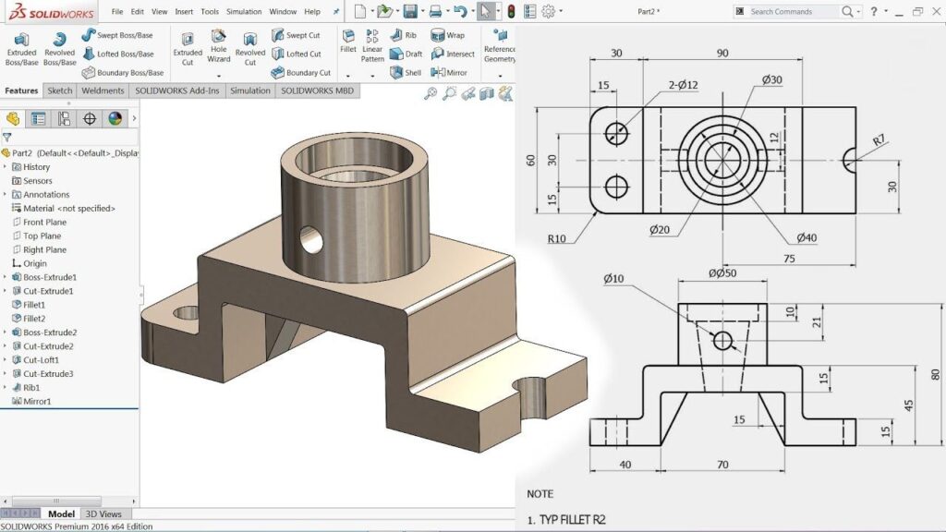This screenshot has height=532, width=946.
Task: Open the DisplayManager color ball tab
Action: pyautogui.click(x=115, y=118)
